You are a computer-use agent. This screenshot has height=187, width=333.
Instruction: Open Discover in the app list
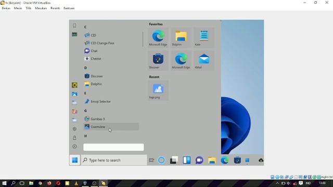click(111, 76)
